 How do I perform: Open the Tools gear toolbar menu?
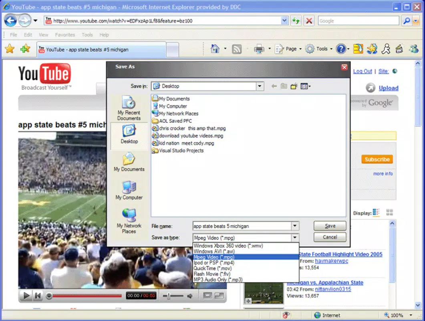[x=319, y=49]
